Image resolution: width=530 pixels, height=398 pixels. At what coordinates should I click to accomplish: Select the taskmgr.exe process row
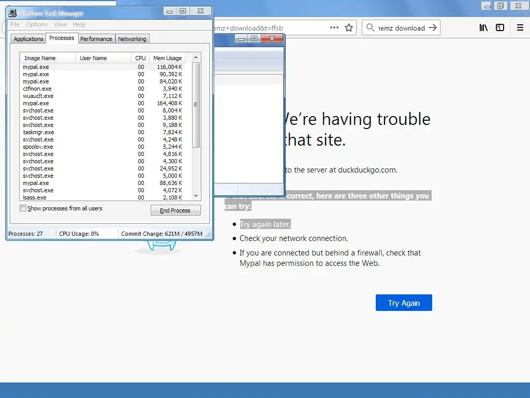(x=103, y=132)
